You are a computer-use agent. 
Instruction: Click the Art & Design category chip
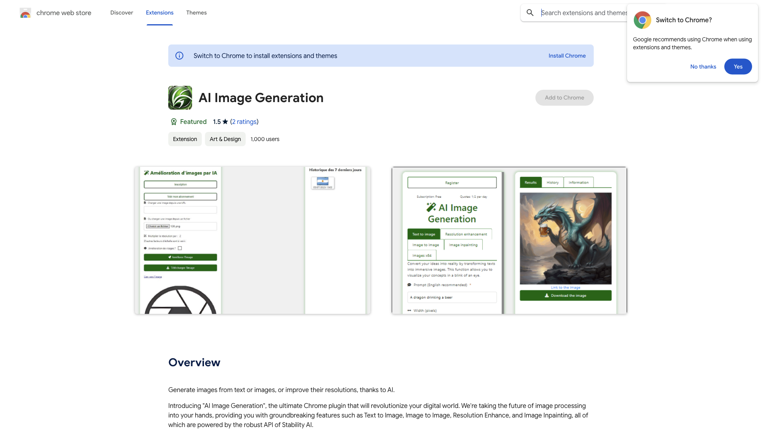225,139
